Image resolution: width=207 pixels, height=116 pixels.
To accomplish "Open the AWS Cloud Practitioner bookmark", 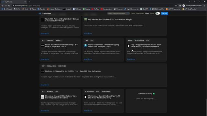I will (189, 9).
